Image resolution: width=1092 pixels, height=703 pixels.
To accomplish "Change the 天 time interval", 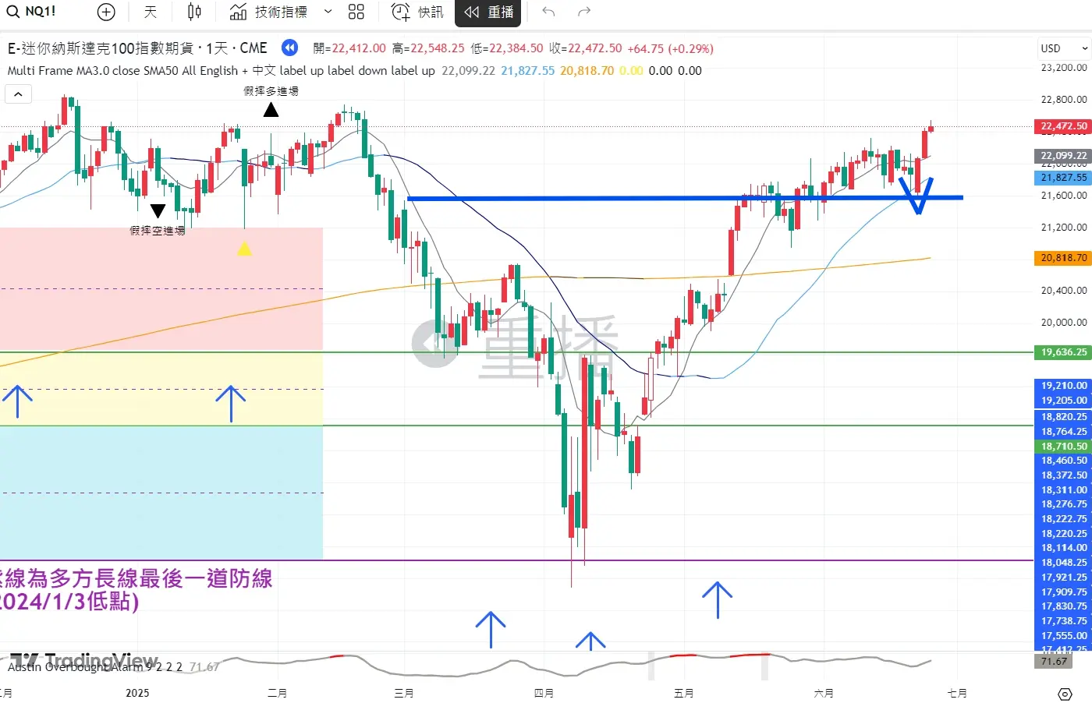I will pyautogui.click(x=151, y=12).
